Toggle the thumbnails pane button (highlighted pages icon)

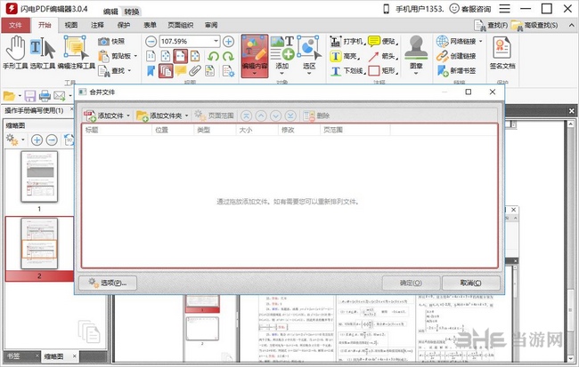pyautogui.click(x=166, y=71)
